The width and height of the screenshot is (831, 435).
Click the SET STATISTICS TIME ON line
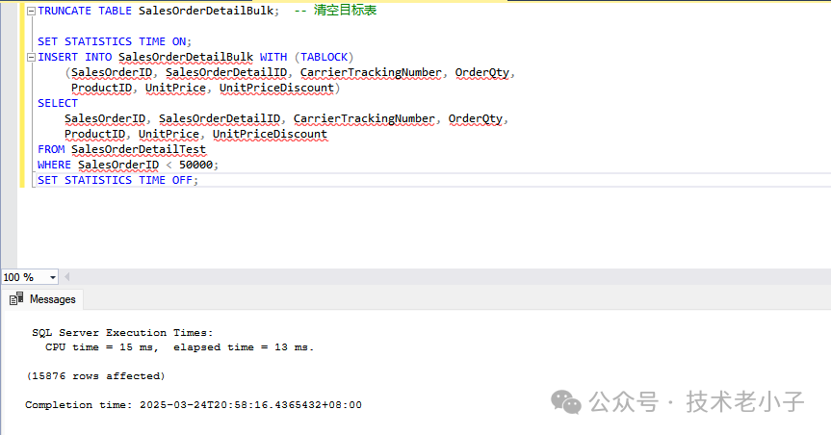114,41
